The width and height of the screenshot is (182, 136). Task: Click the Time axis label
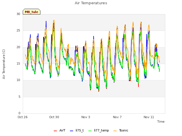click(161, 122)
